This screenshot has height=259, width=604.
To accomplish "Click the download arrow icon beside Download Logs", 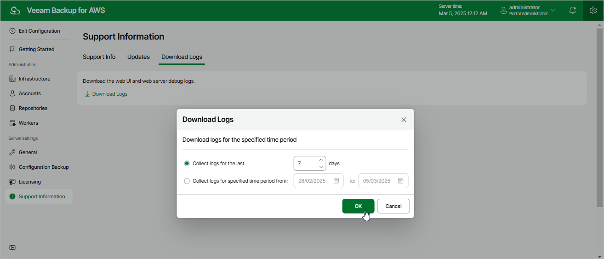I will pos(87,94).
